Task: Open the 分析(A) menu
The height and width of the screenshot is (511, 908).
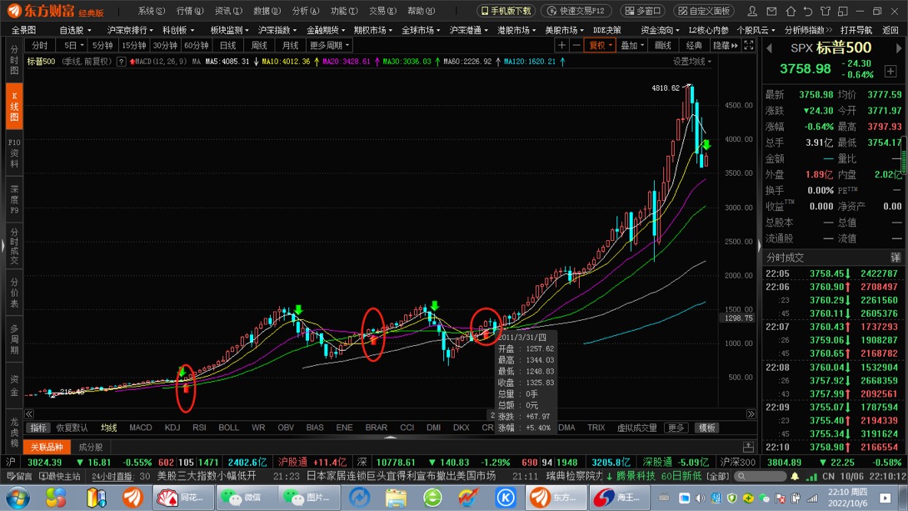Action: 306,11
